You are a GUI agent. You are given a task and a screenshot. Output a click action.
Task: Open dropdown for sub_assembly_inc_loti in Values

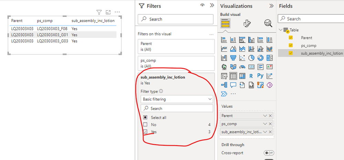point(265,132)
